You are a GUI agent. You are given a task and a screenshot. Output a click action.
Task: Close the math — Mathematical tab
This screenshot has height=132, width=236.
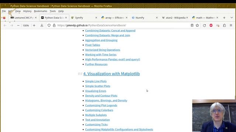coord(217,18)
